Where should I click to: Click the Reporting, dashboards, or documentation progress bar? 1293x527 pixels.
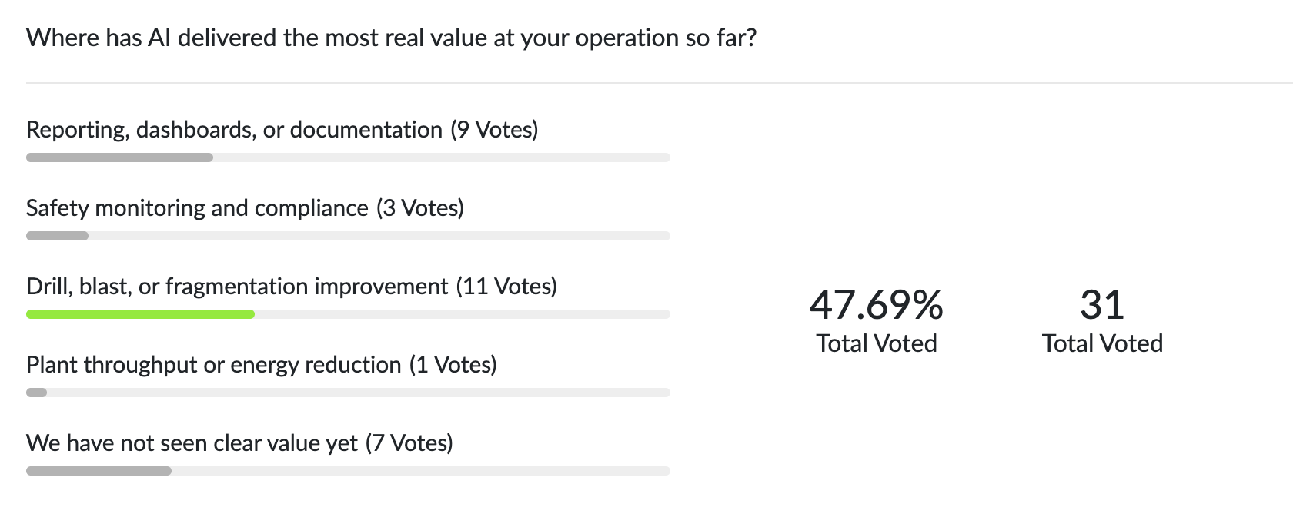[x=348, y=157]
